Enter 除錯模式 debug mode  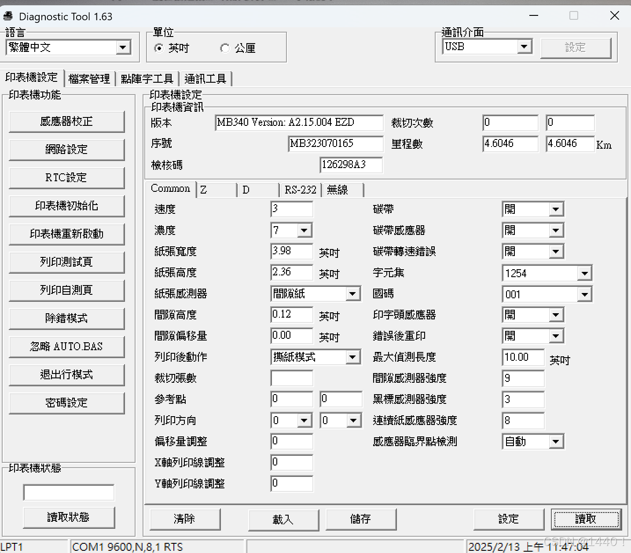tap(66, 319)
